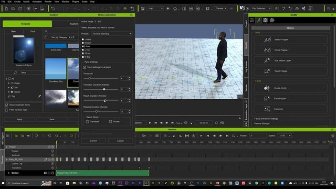
Task: Click the pencil edit icon beside Tag
Action: pos(39,96)
